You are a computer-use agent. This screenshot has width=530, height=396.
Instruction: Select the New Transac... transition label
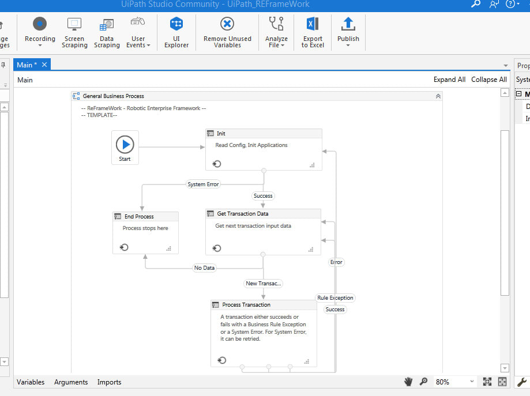pos(264,283)
